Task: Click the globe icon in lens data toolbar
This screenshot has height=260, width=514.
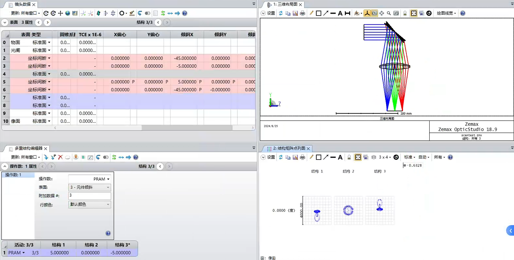Action: [x=68, y=13]
